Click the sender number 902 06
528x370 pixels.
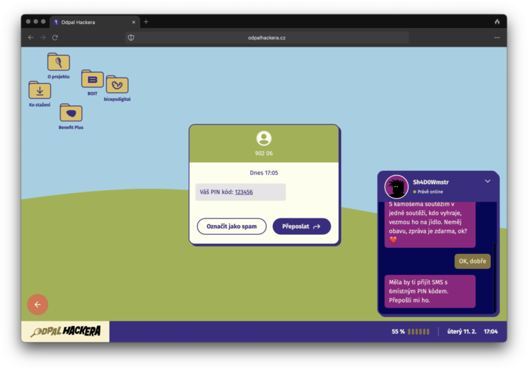point(264,153)
